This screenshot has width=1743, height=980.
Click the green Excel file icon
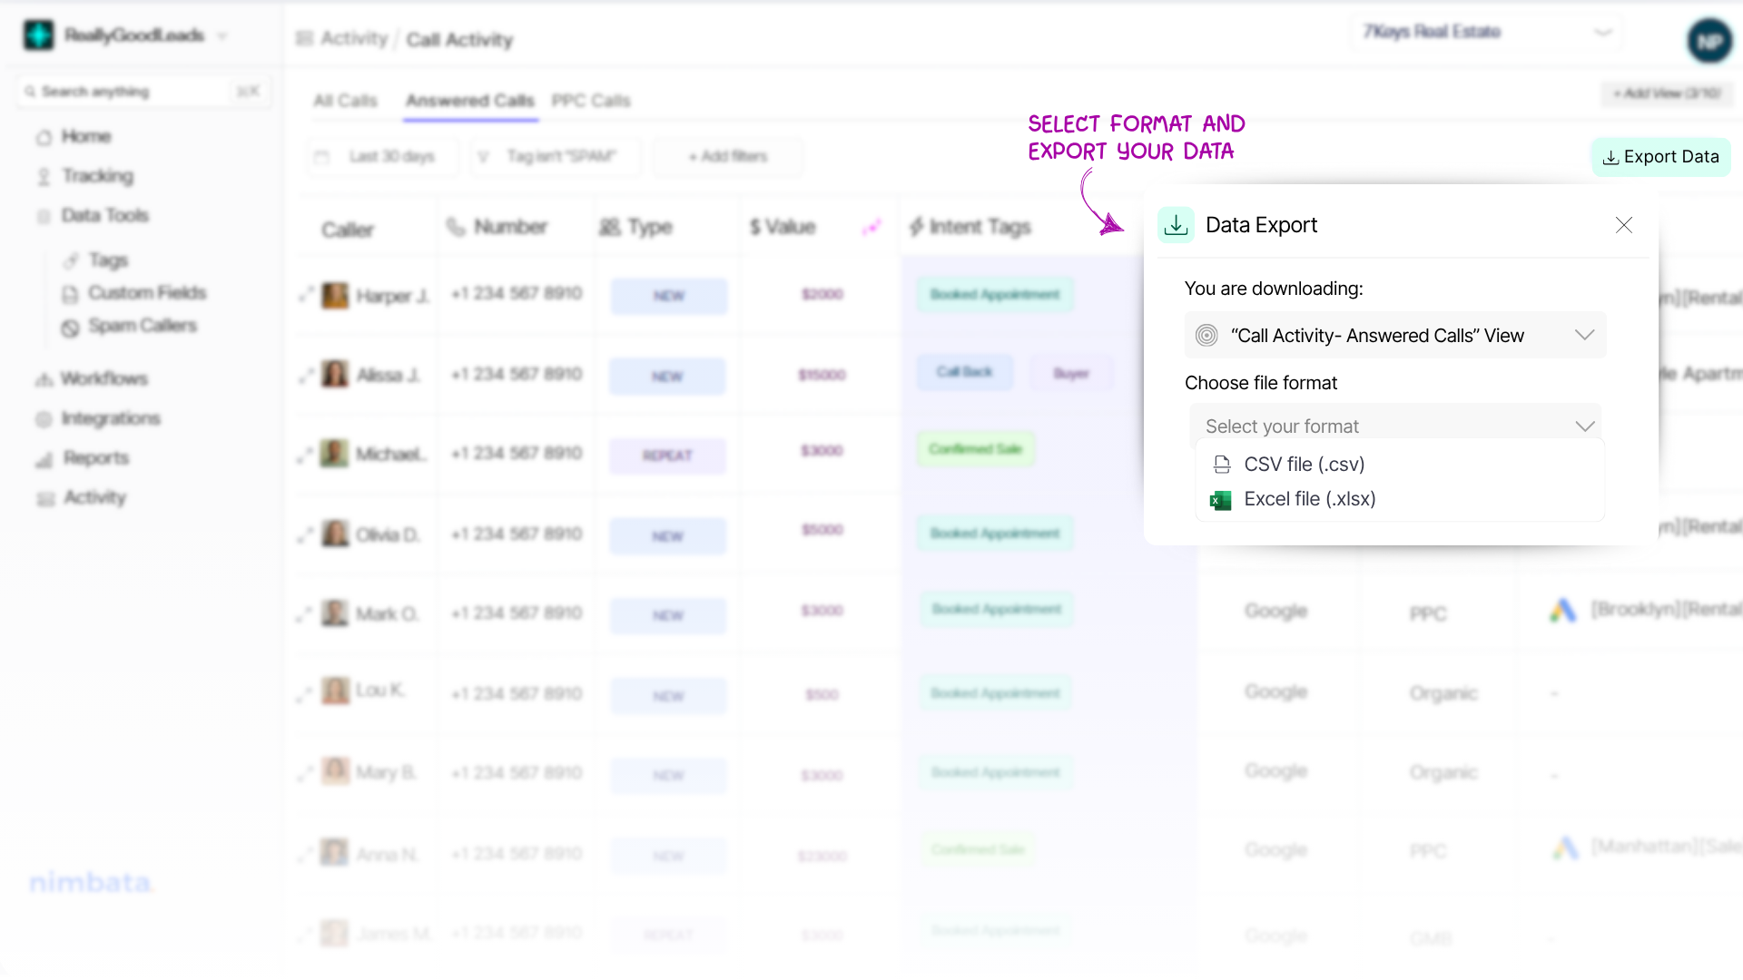coord(1221,500)
